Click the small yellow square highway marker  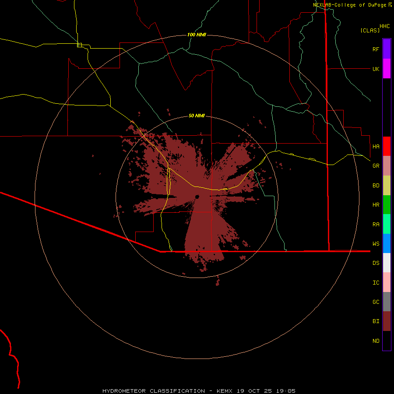coord(79,45)
